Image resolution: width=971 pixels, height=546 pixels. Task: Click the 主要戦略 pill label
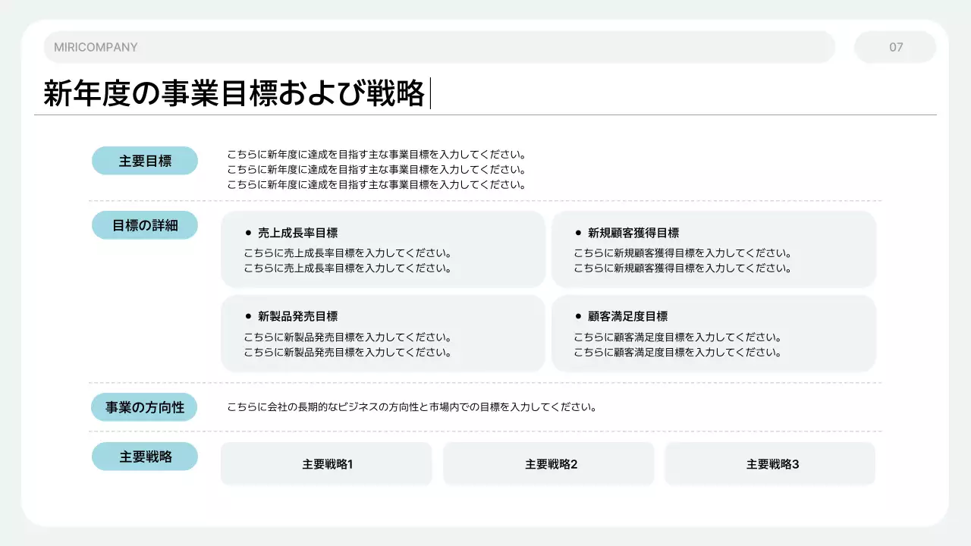(145, 456)
